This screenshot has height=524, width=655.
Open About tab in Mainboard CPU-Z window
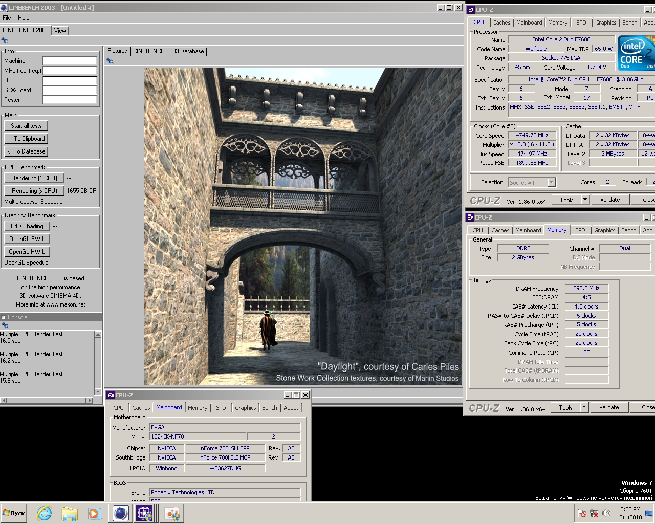tap(291, 408)
